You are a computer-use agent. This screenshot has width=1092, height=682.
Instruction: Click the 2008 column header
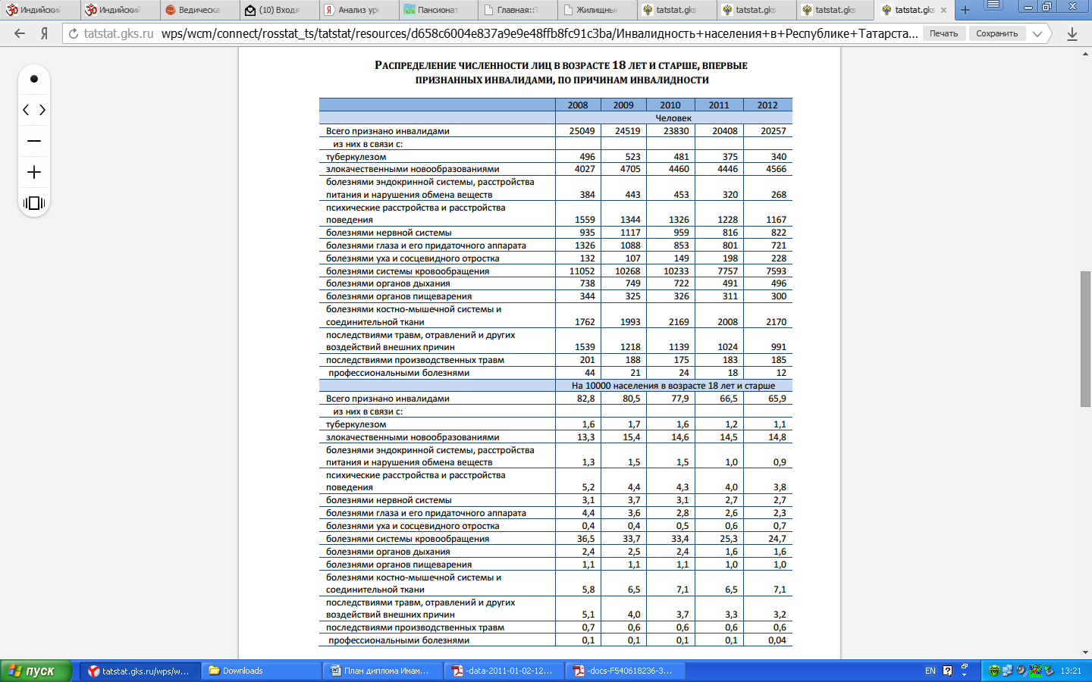click(578, 105)
